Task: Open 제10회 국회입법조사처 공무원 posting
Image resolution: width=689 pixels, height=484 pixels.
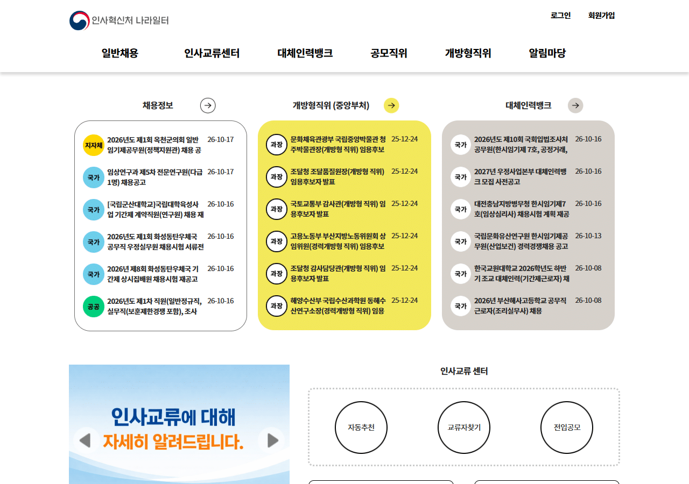Action: [x=521, y=144]
